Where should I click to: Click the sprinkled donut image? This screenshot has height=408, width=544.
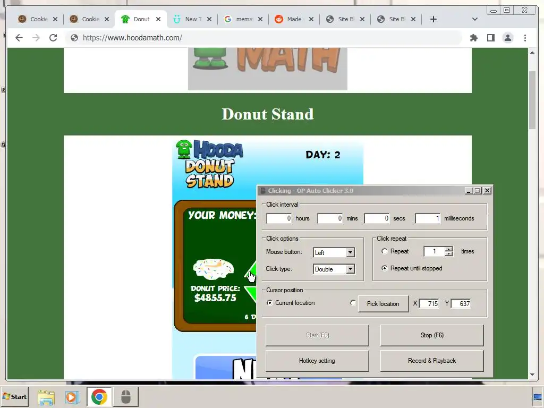pyautogui.click(x=214, y=269)
